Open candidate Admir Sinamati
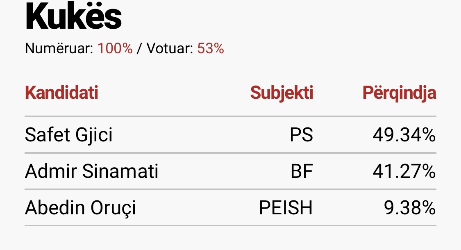Viewport: 461px width, 250px height. (91, 171)
